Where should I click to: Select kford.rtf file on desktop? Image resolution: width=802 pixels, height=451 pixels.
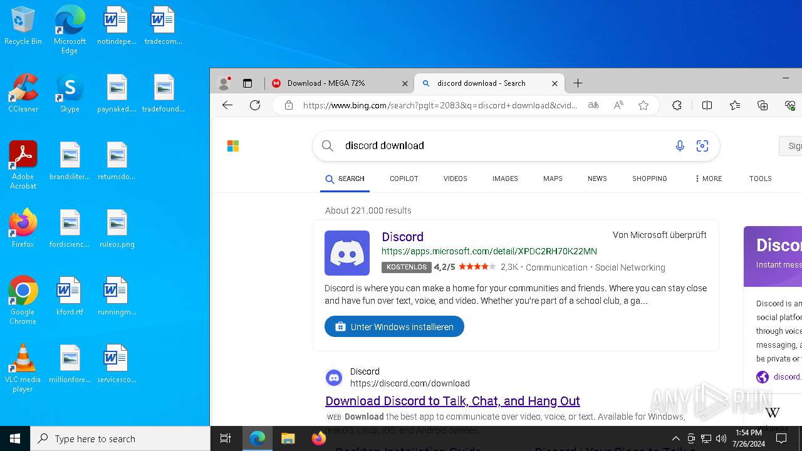(70, 296)
